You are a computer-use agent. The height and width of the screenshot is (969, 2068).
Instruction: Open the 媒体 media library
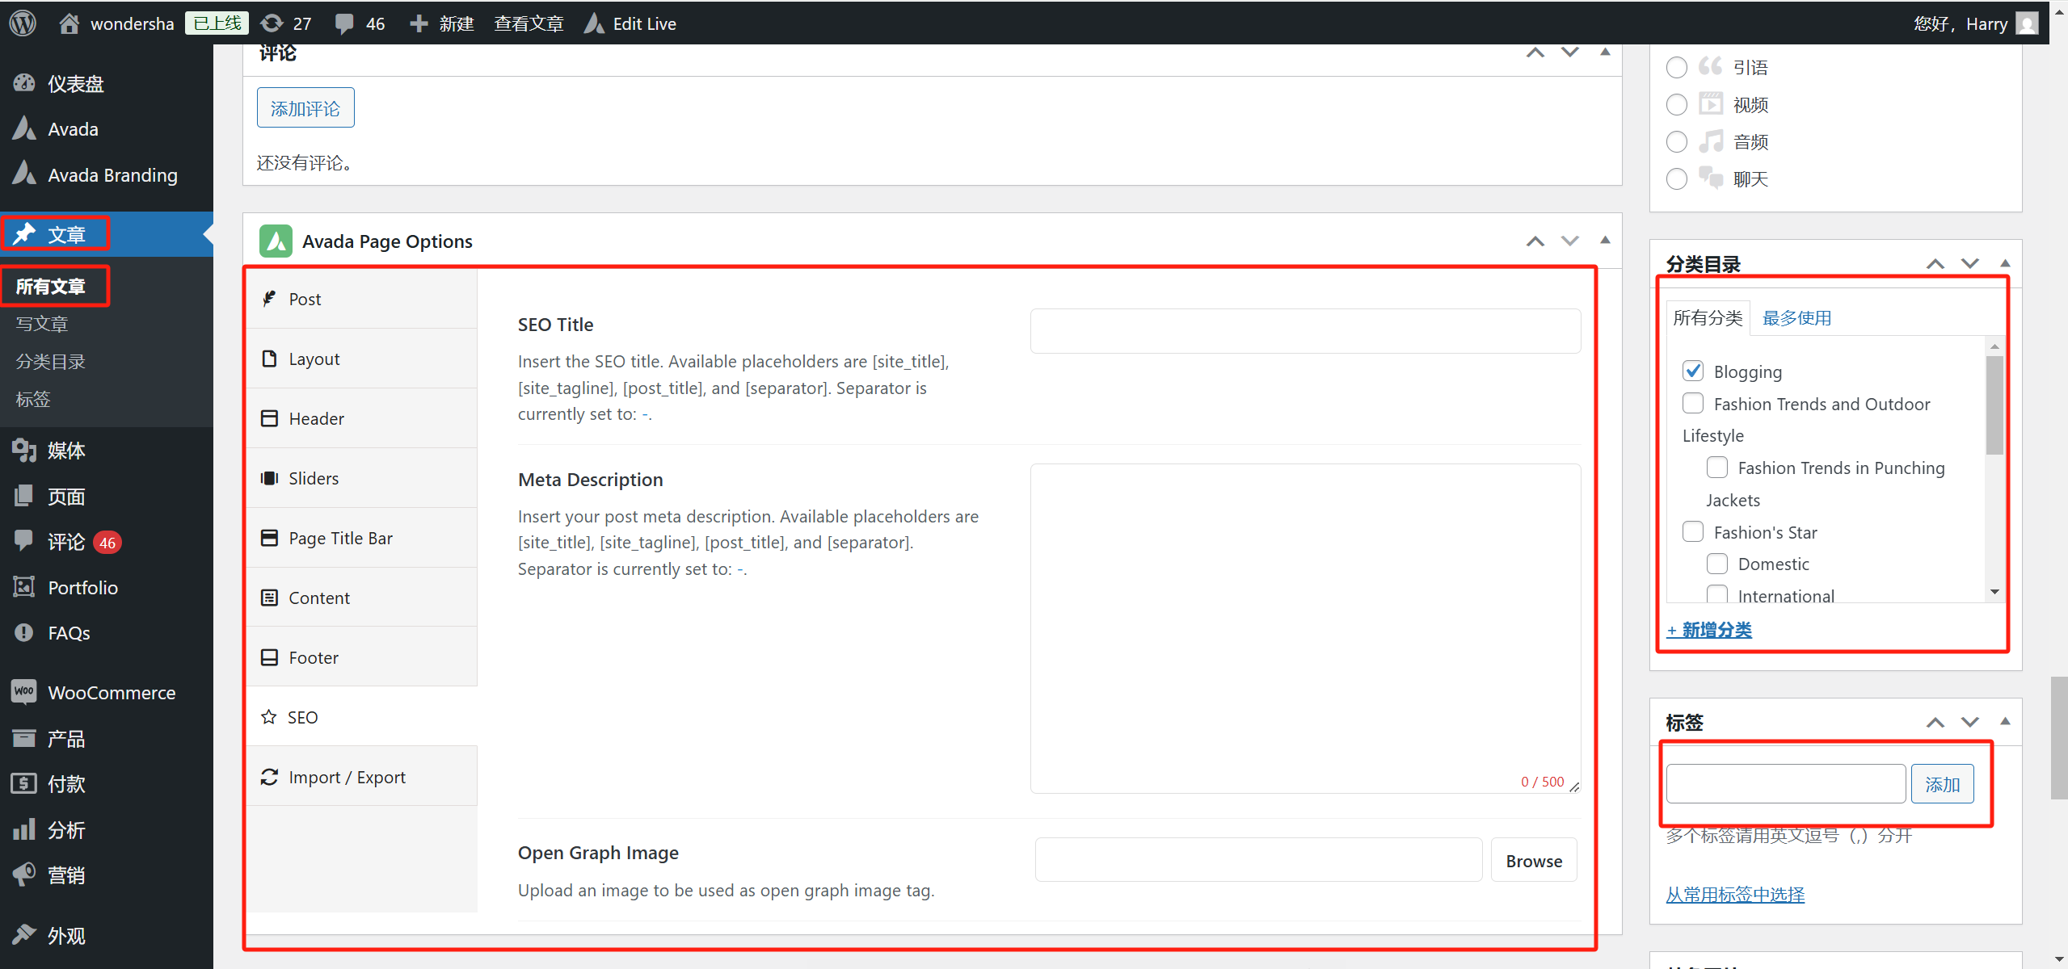[x=67, y=451]
